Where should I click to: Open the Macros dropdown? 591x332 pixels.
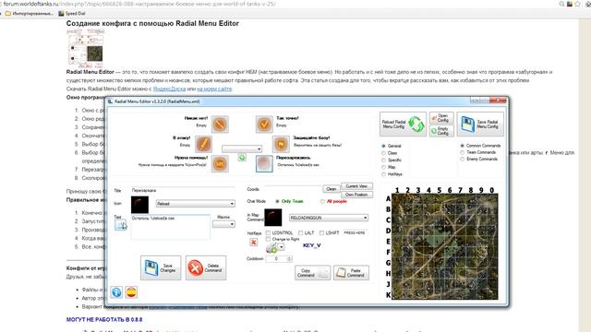223,224
